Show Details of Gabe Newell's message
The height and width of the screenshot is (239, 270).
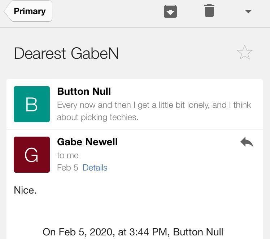tap(95, 168)
